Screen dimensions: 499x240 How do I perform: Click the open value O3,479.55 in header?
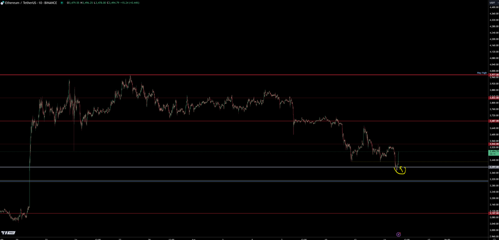pyautogui.click(x=74, y=2)
